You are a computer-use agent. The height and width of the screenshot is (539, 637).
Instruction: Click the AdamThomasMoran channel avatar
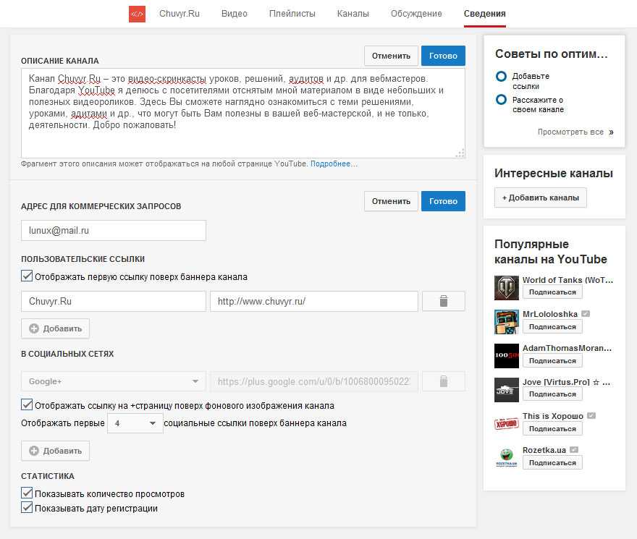click(506, 356)
